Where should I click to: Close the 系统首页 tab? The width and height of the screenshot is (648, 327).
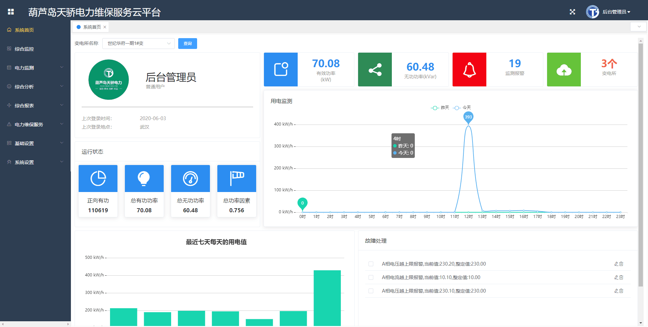[x=105, y=27]
